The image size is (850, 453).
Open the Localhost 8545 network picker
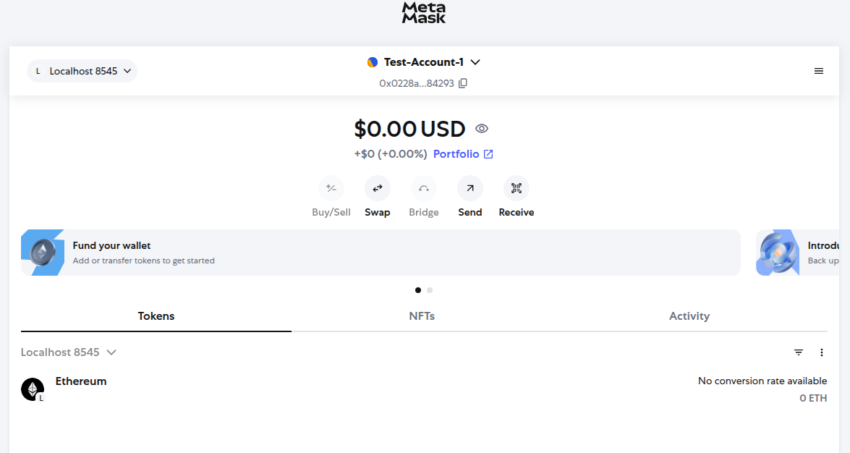(82, 71)
